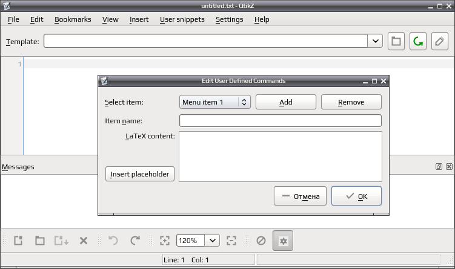Screen dimensions: 455x269
Task: Confirm the dialog with OK button
Action: click(x=356, y=196)
